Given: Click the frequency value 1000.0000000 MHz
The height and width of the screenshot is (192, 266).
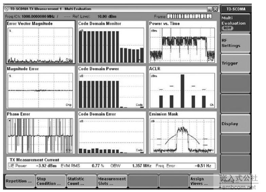Looking at the screenshot, I should click(x=38, y=16).
